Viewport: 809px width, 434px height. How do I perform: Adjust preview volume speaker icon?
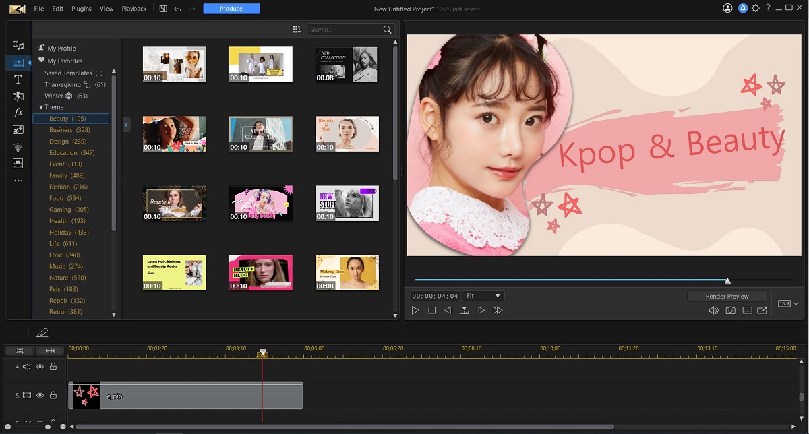[x=714, y=311]
